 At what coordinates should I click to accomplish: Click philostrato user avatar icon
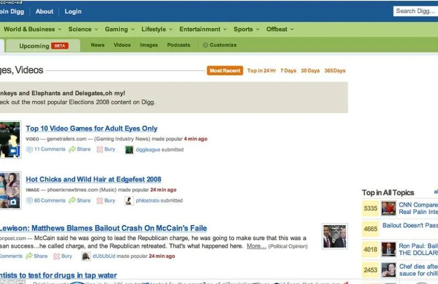[129, 200]
